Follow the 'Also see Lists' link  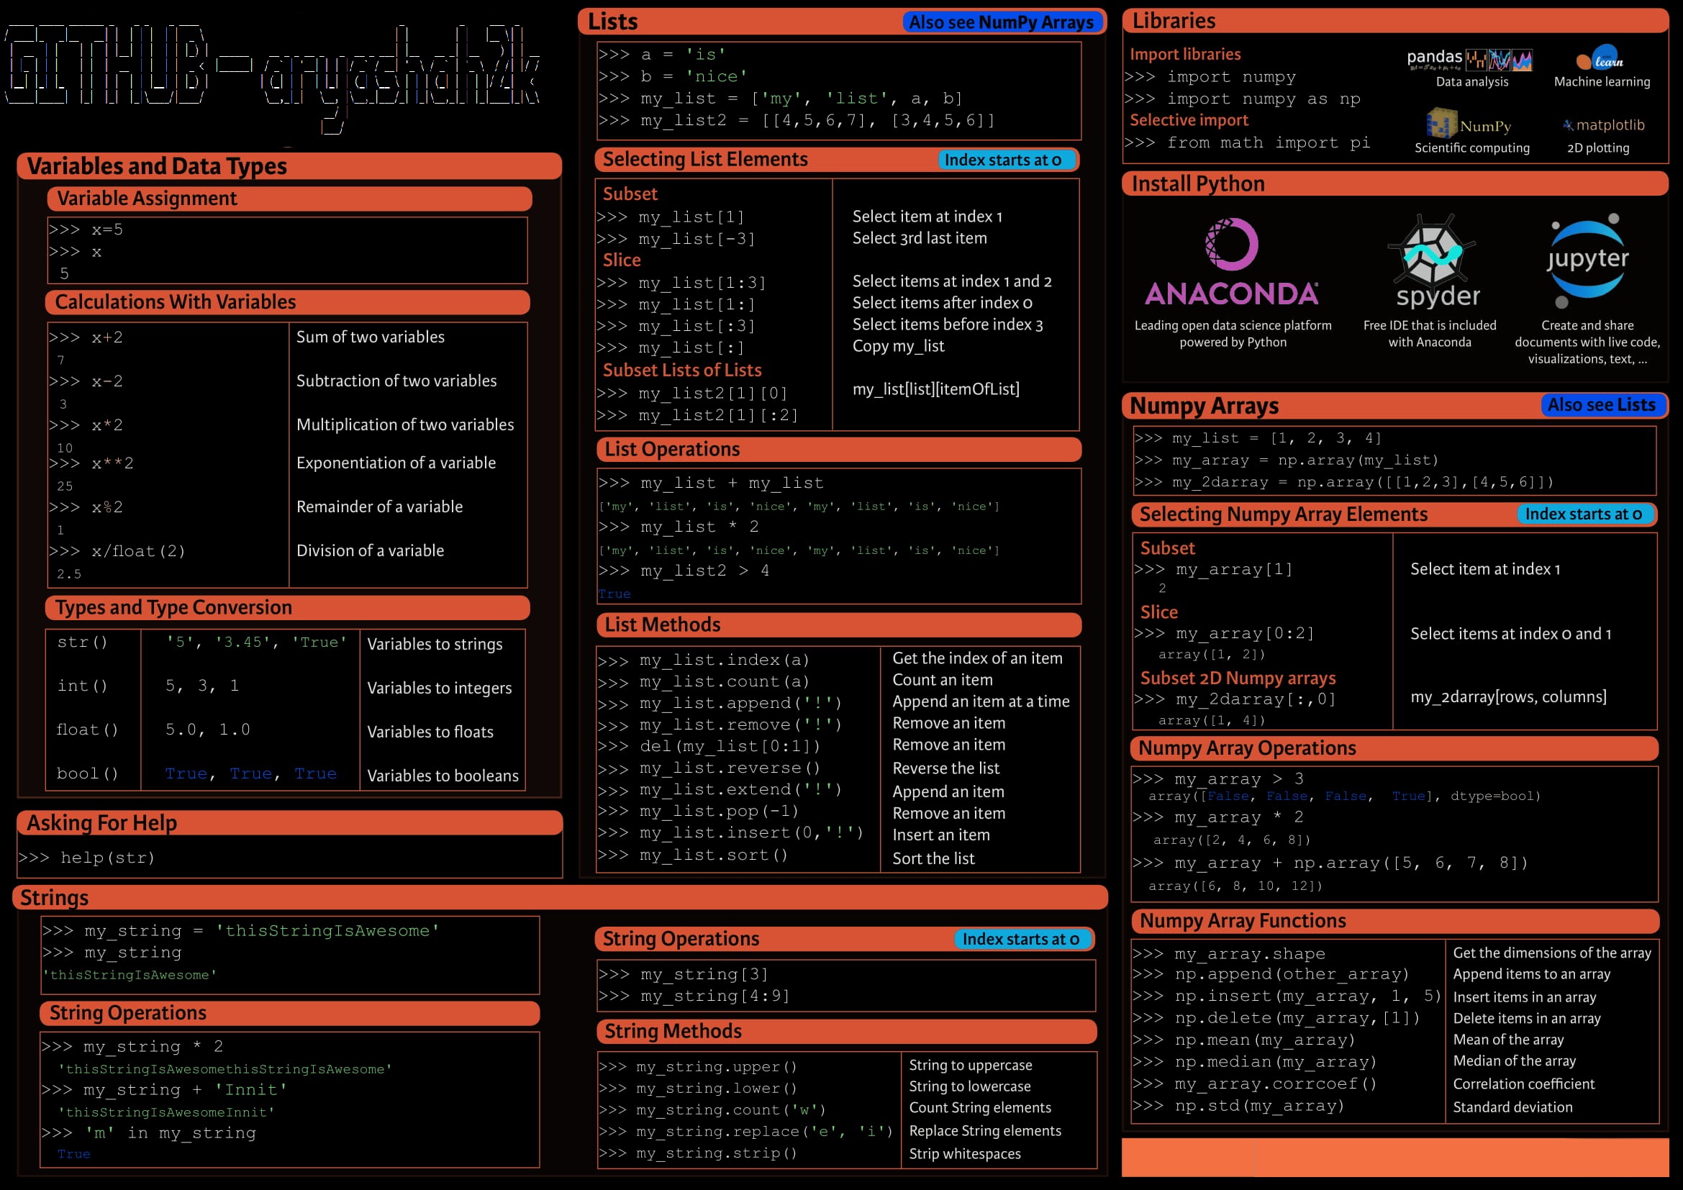(1602, 405)
